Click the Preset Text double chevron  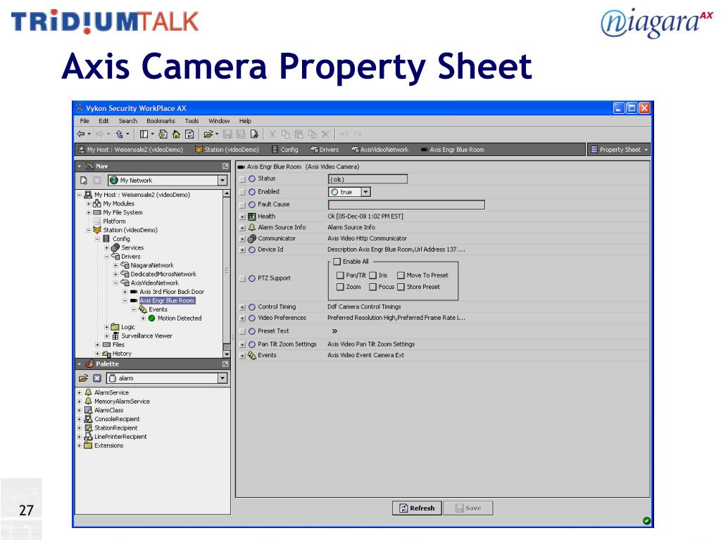[x=334, y=331]
